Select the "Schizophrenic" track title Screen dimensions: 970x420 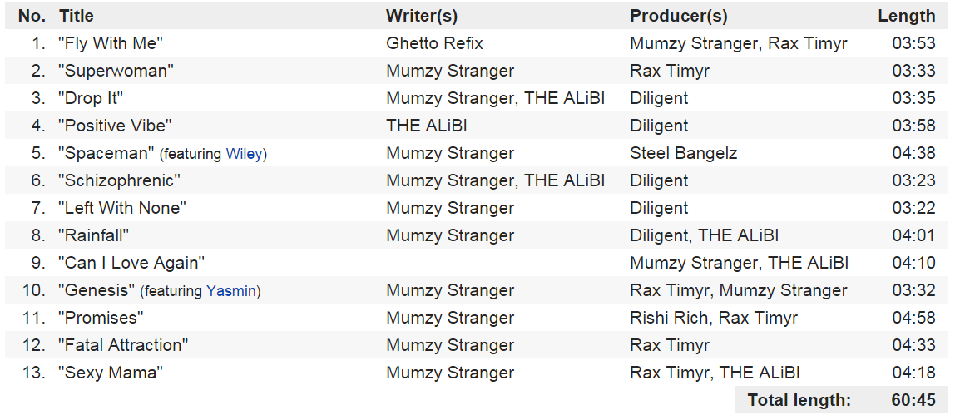(x=119, y=180)
